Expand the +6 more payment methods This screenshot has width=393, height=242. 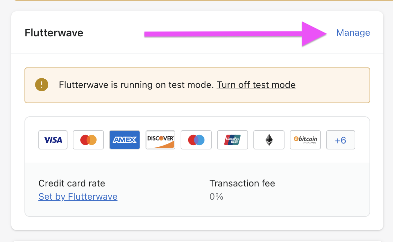pos(341,140)
